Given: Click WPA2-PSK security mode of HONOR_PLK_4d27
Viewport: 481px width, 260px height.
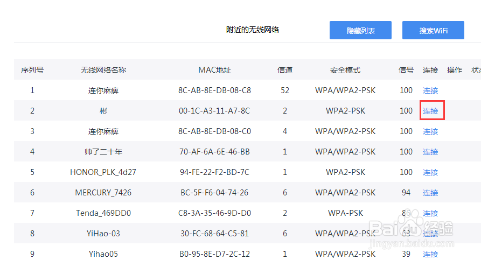Looking at the screenshot, I should [345, 172].
